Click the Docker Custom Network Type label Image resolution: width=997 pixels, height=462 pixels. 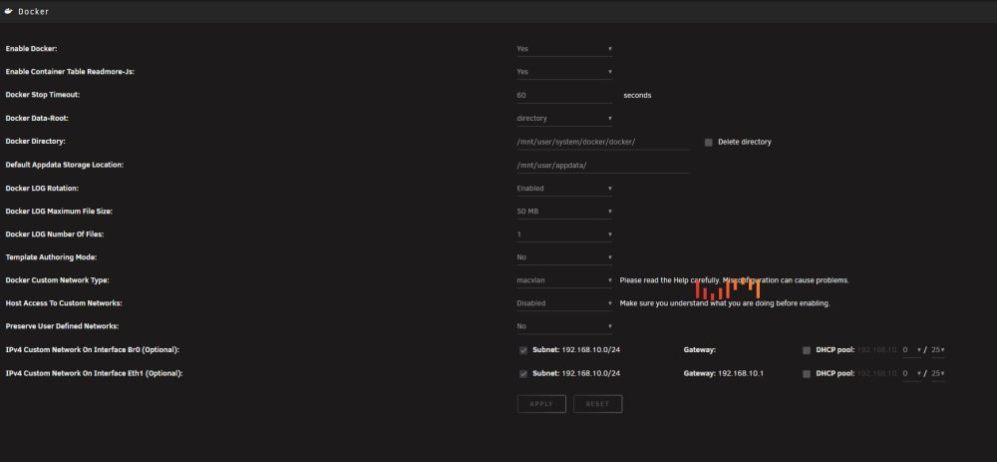pos(57,280)
